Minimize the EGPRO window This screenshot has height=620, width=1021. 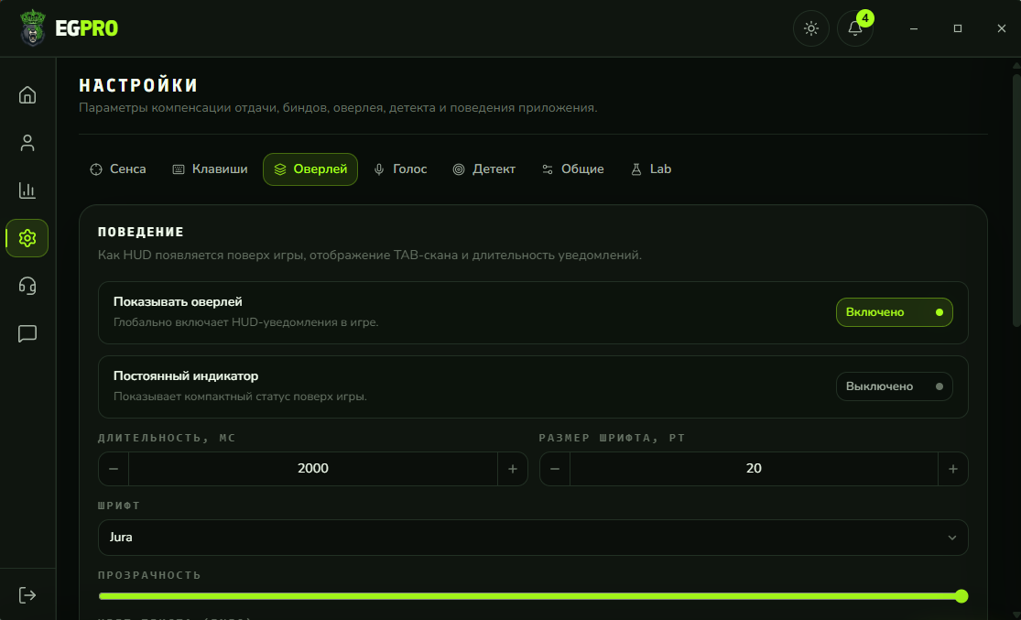coord(914,28)
